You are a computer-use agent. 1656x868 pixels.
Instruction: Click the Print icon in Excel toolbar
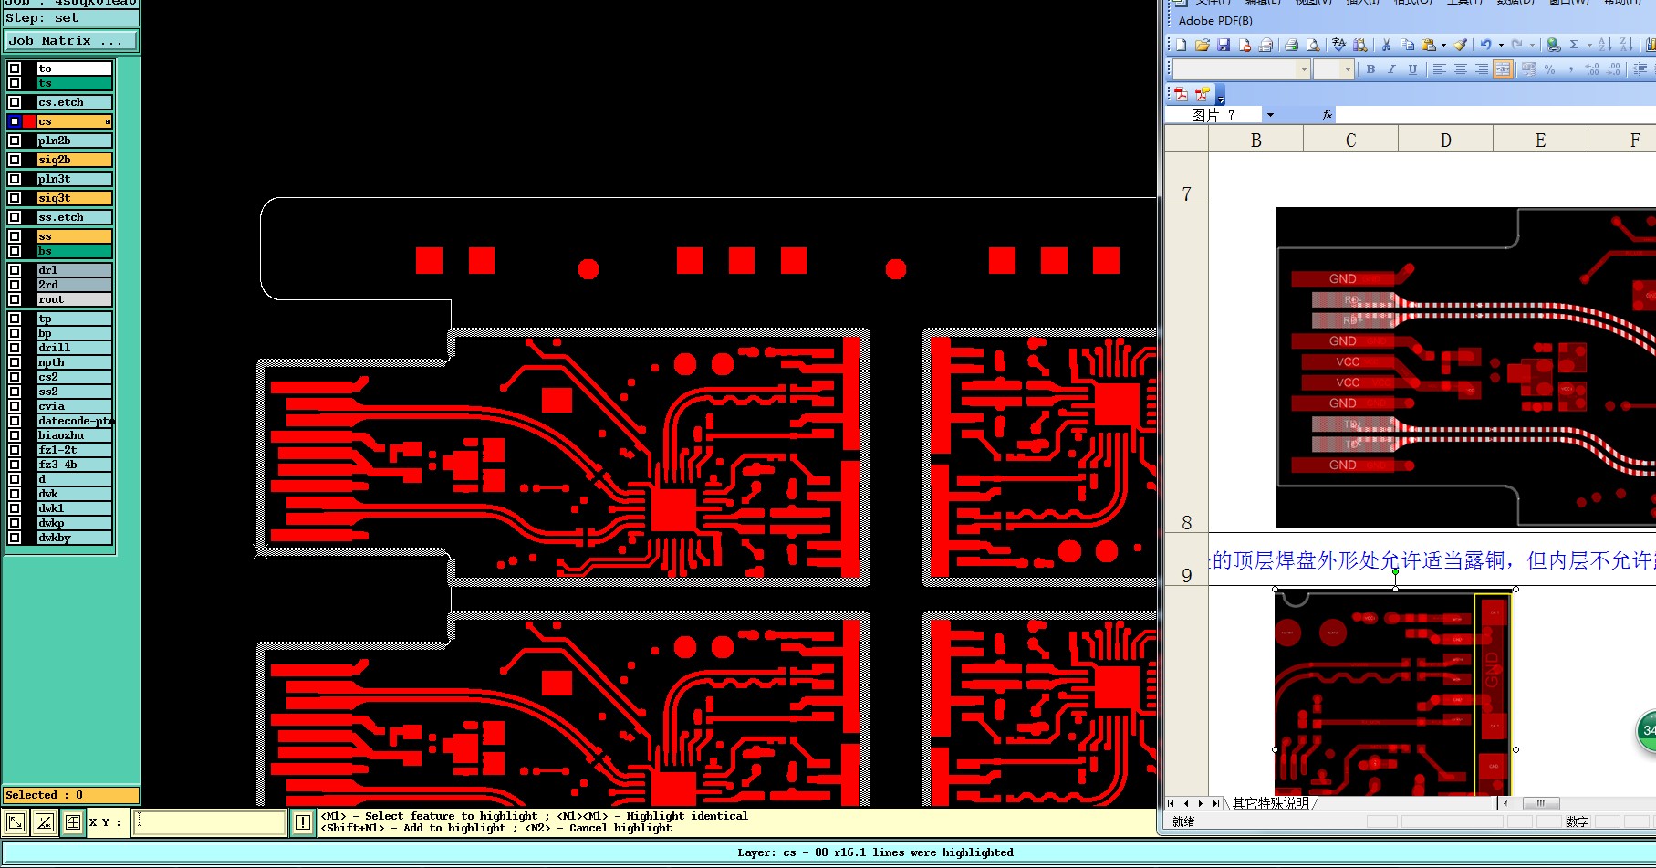1291,45
